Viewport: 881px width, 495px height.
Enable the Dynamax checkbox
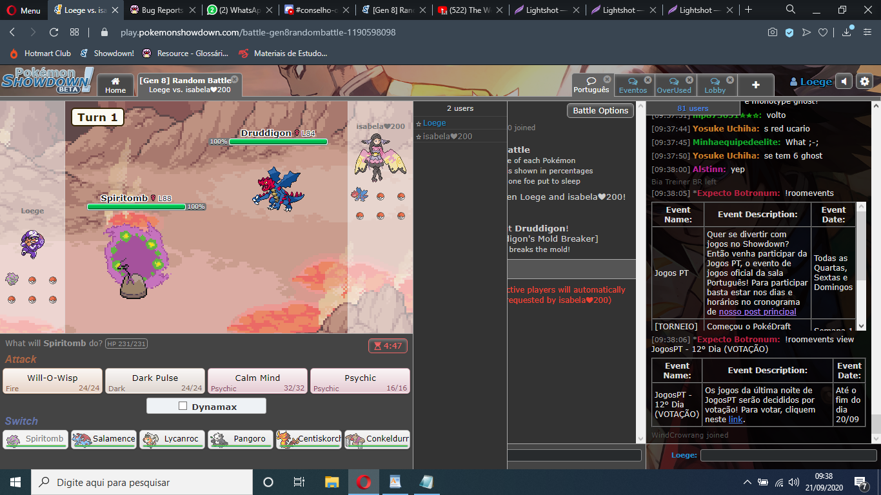[183, 406]
